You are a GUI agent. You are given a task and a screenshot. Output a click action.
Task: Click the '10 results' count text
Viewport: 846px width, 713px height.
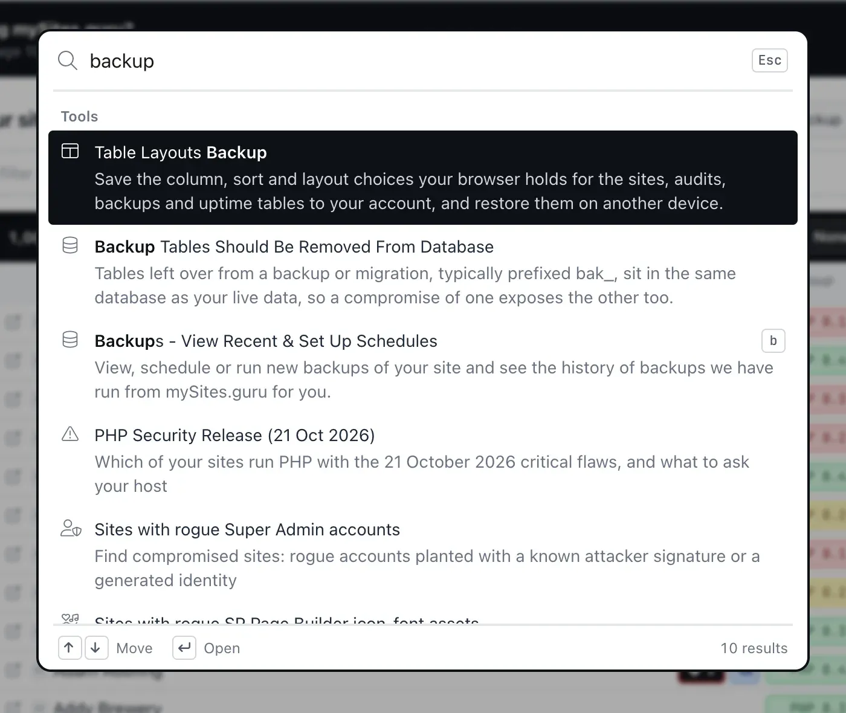[754, 648]
